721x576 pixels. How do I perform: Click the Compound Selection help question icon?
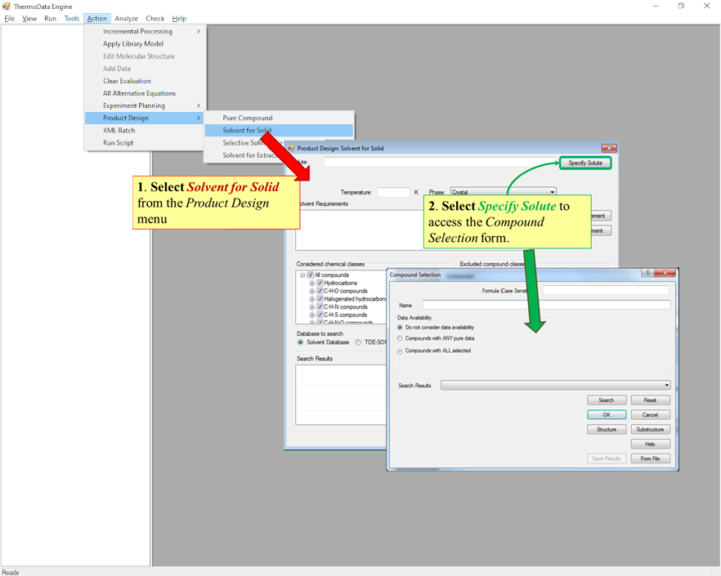[647, 273]
